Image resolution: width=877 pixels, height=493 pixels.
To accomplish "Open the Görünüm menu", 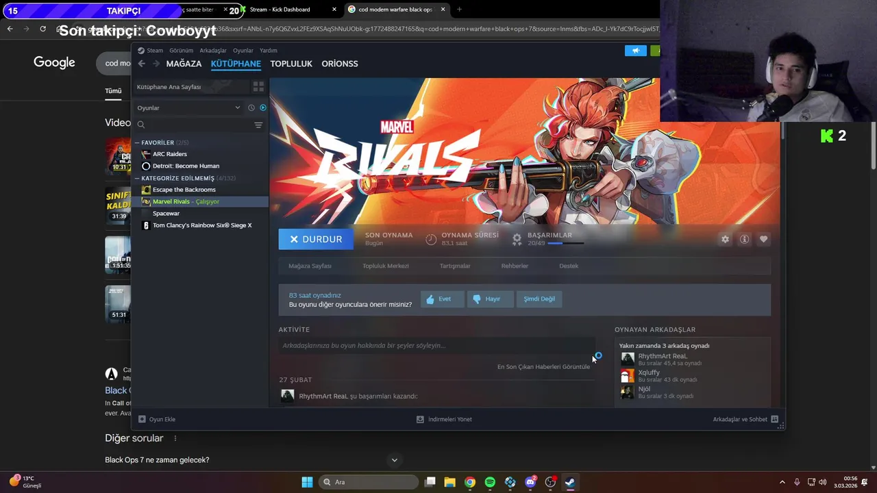I will point(181,51).
